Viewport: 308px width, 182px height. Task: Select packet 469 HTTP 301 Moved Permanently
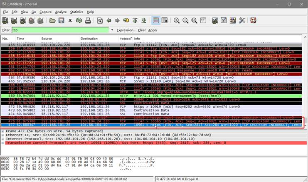(151, 96)
